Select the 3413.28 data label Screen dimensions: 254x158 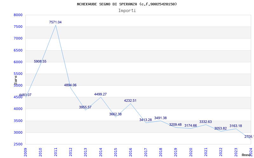(145, 120)
